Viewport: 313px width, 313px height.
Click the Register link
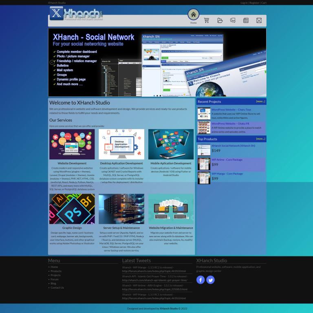pyautogui.click(x=254, y=3)
